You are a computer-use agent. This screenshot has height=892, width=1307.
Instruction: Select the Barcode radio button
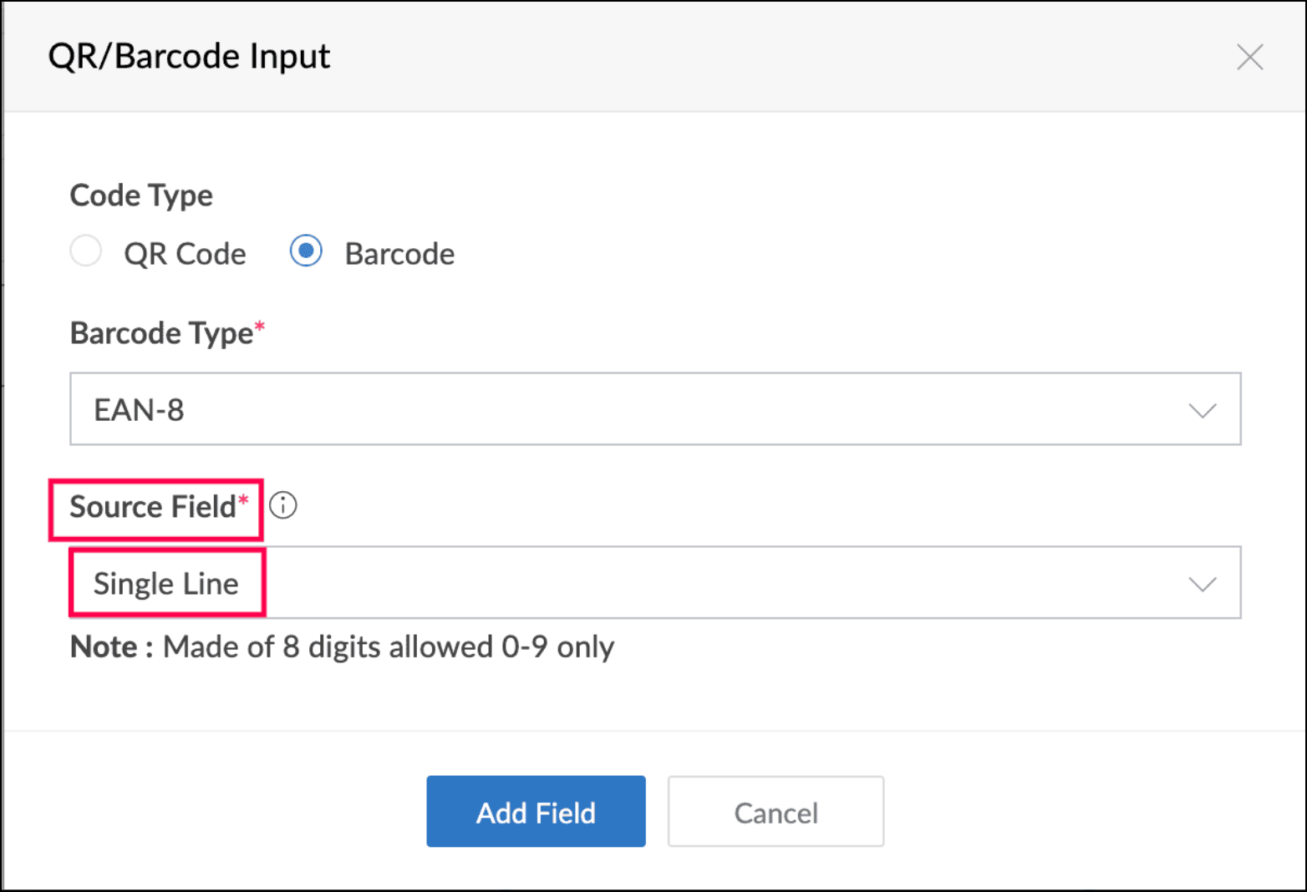coord(306,251)
